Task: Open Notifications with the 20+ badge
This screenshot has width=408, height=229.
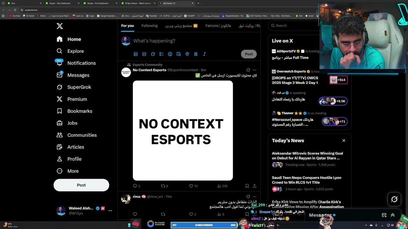Action: pos(76,63)
